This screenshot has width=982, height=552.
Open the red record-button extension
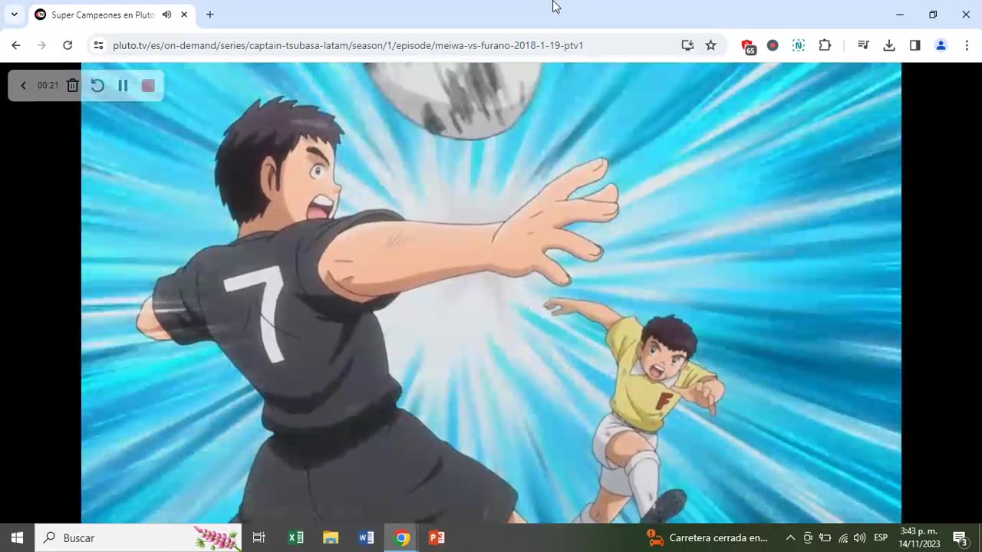coord(773,45)
